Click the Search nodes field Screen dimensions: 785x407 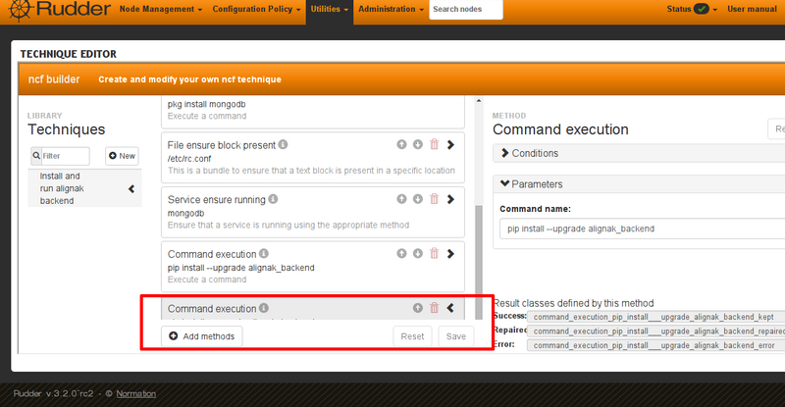coord(465,10)
